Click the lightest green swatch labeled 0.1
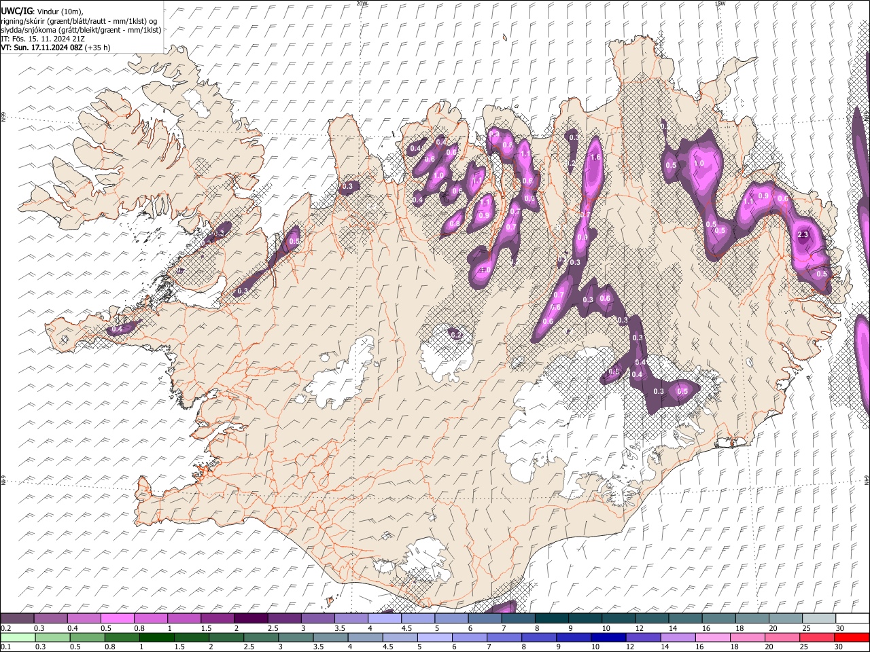The width and height of the screenshot is (870, 652). click(x=18, y=637)
